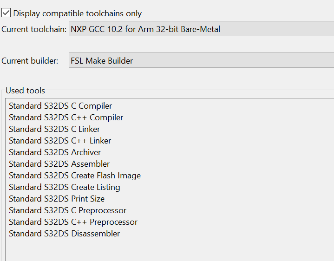Select Standard S32DS C++ Linker item

pyautogui.click(x=60, y=141)
